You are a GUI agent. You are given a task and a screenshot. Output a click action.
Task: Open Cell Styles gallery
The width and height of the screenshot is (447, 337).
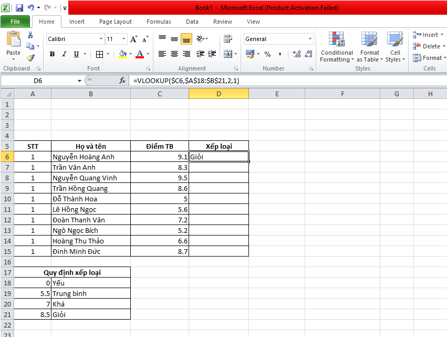pos(395,47)
